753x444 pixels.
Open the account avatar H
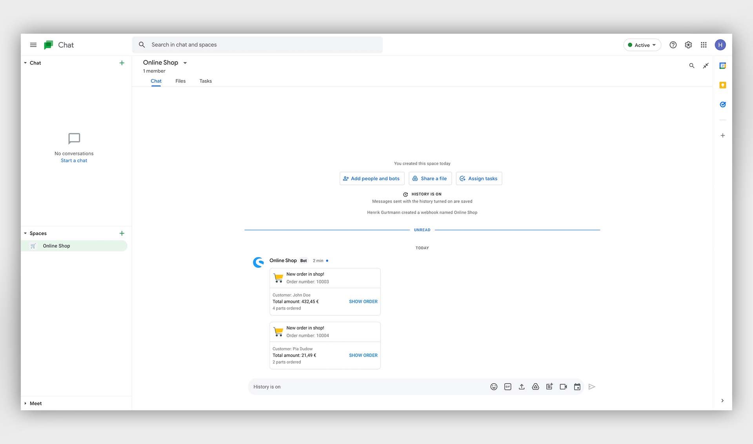coord(720,45)
